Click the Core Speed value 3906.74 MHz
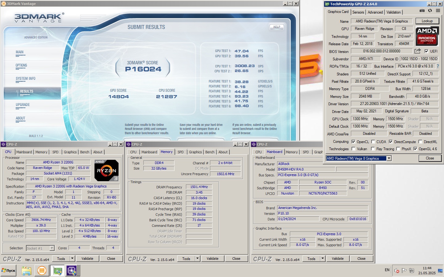The width and height of the screenshot is (444, 277). click(41, 220)
